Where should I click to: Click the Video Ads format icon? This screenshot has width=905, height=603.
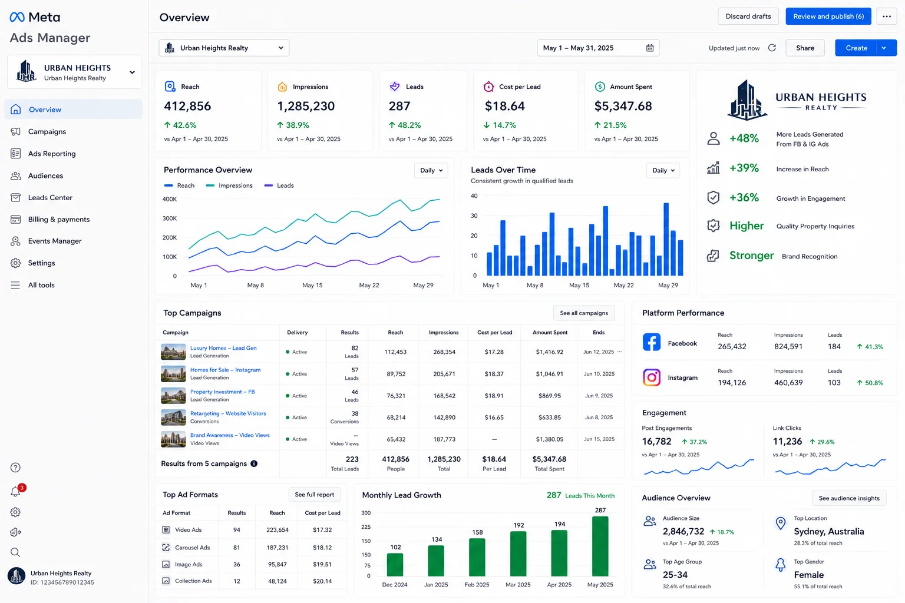[x=166, y=529]
